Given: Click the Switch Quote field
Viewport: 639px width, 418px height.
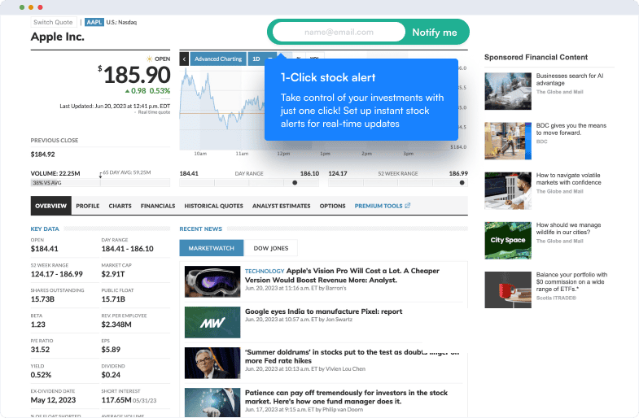Looking at the screenshot, I should click(54, 22).
